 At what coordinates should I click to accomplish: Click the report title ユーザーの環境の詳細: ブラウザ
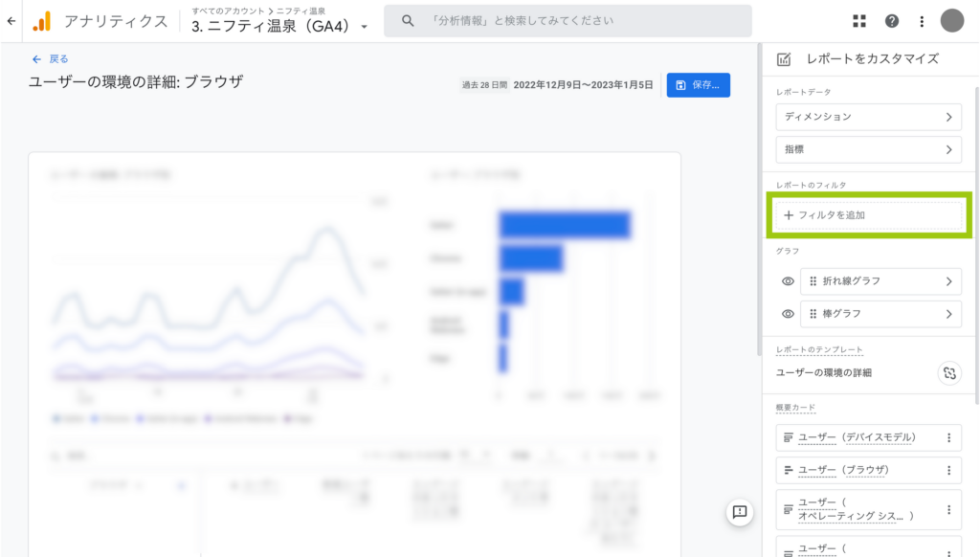(x=136, y=82)
